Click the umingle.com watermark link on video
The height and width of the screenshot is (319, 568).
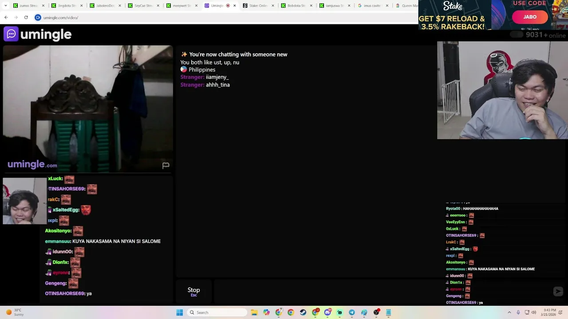point(32,164)
